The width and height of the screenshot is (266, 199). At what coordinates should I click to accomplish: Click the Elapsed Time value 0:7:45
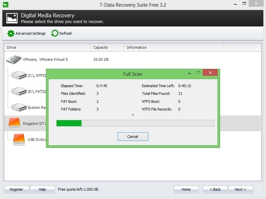102,86
